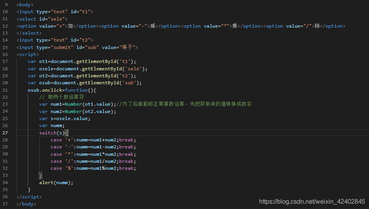369x209 pixels.
Task: Click the var s=osele.value; line
Action: click(x=65, y=118)
